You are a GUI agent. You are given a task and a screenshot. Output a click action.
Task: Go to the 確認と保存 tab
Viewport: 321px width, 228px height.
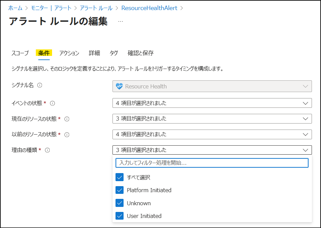[140, 53]
